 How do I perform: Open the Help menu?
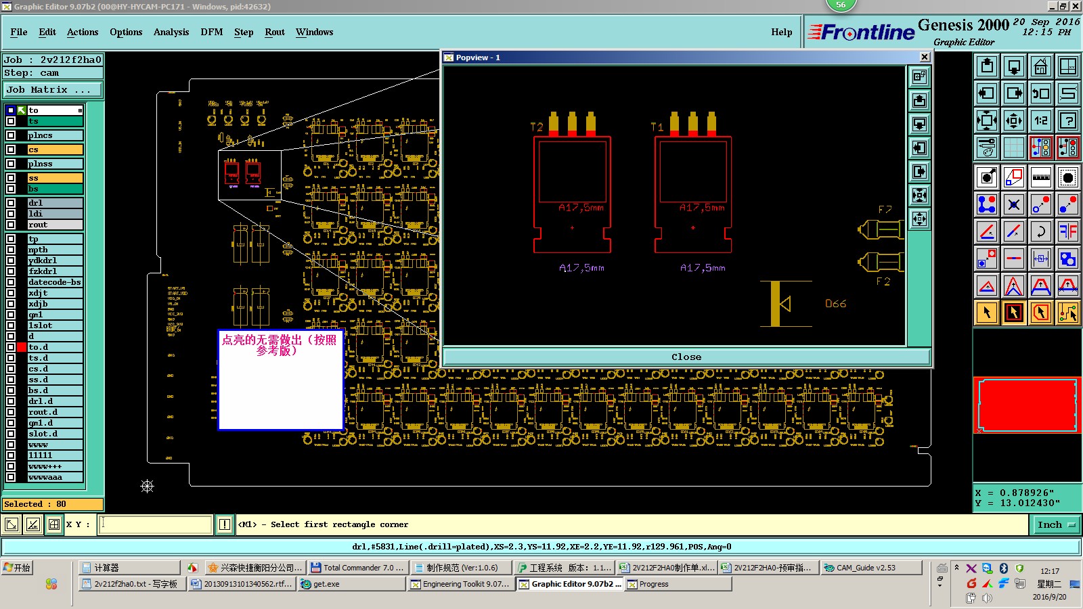[782, 32]
